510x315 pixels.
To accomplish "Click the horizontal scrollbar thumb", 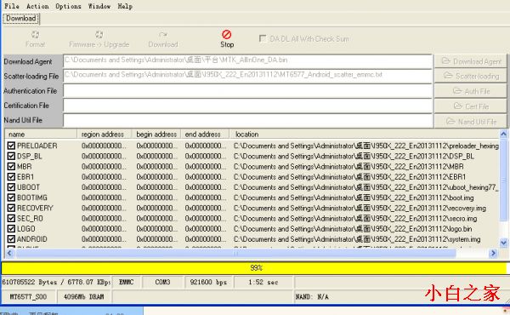I will click(235, 253).
